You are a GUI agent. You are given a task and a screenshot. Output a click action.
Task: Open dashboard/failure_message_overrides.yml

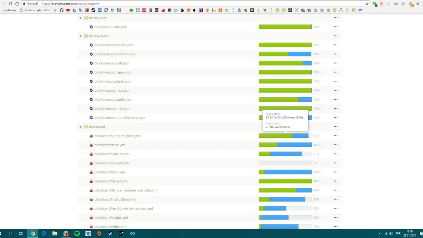pyautogui.click(x=126, y=190)
